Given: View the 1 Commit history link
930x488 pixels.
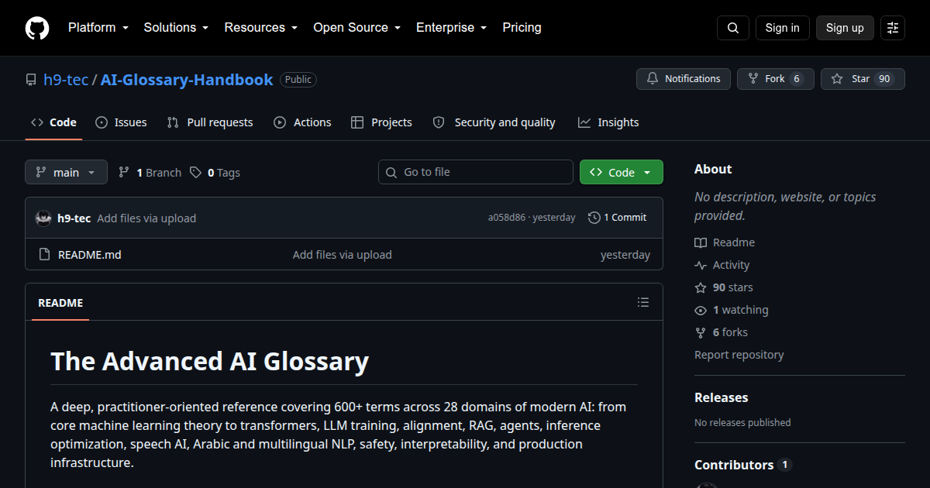Looking at the screenshot, I should [617, 218].
